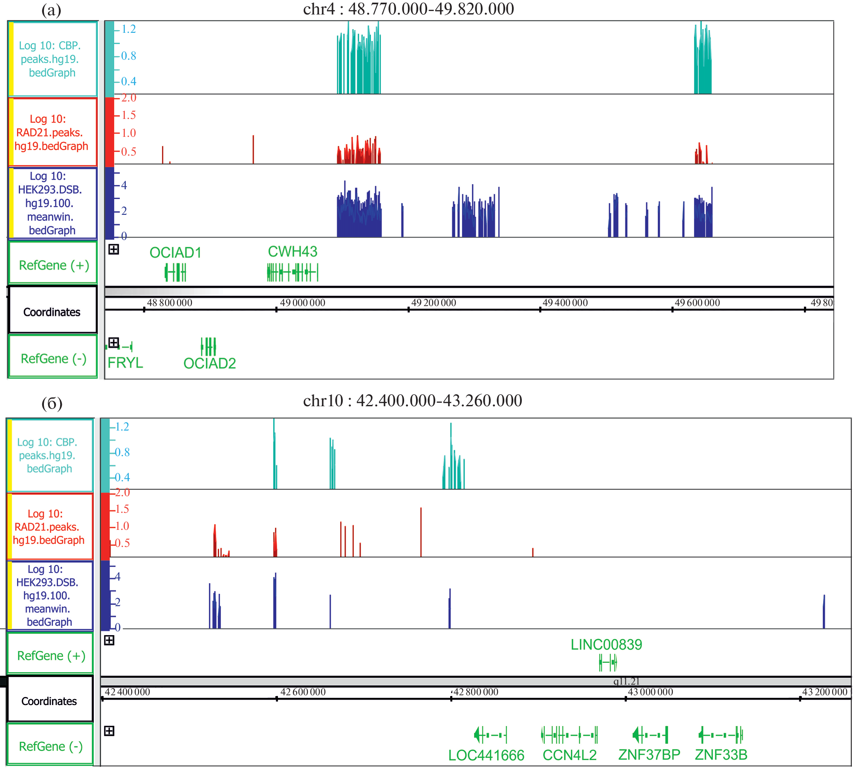Expand RefGene (-) track in chr10 panel
Viewport: 856px width, 772px height.
tap(109, 731)
